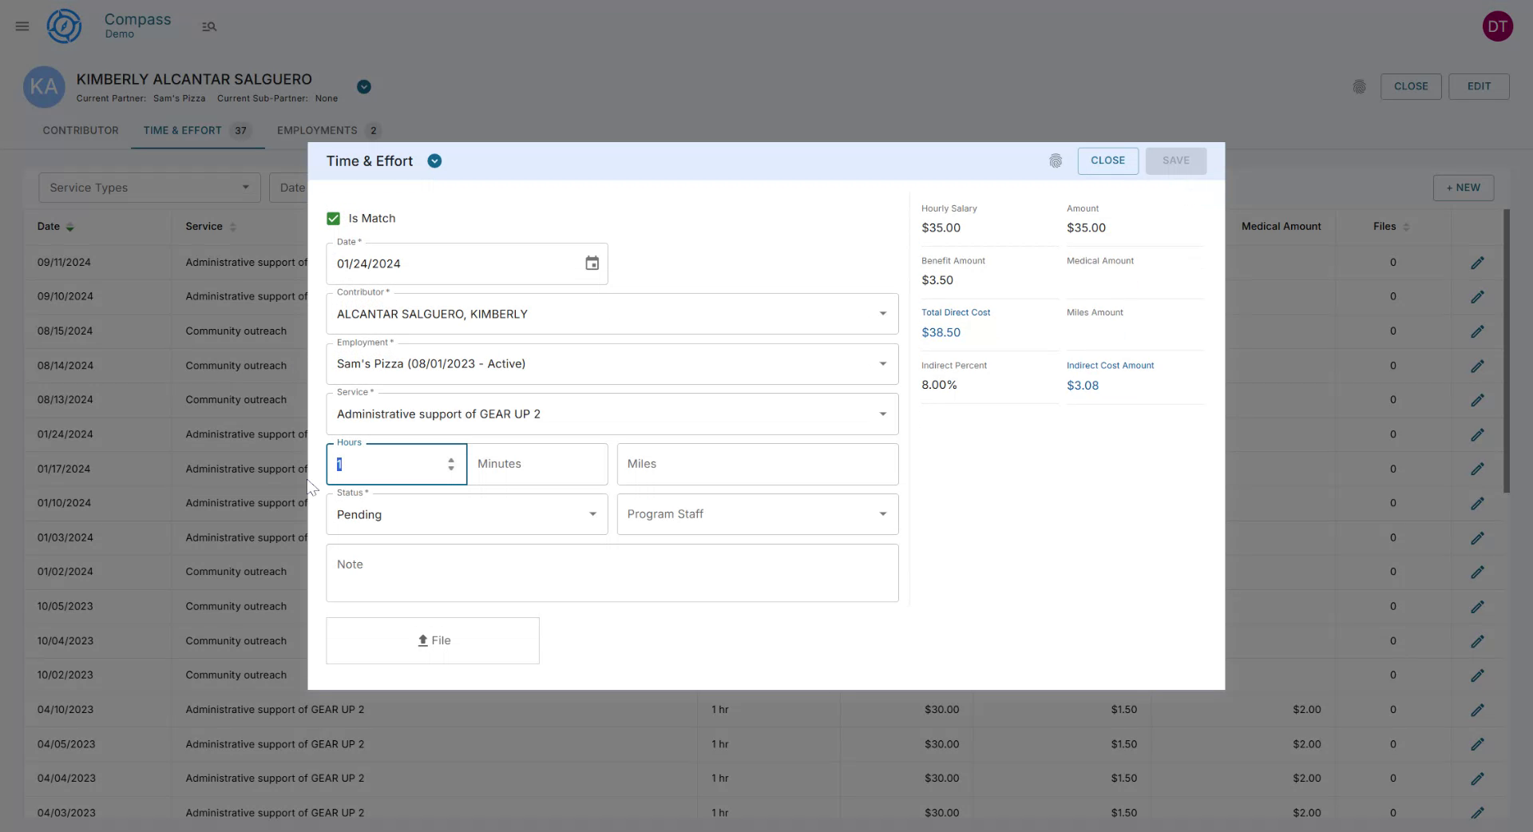The width and height of the screenshot is (1533, 832).
Task: Click the KA contributor avatar
Action: click(44, 87)
